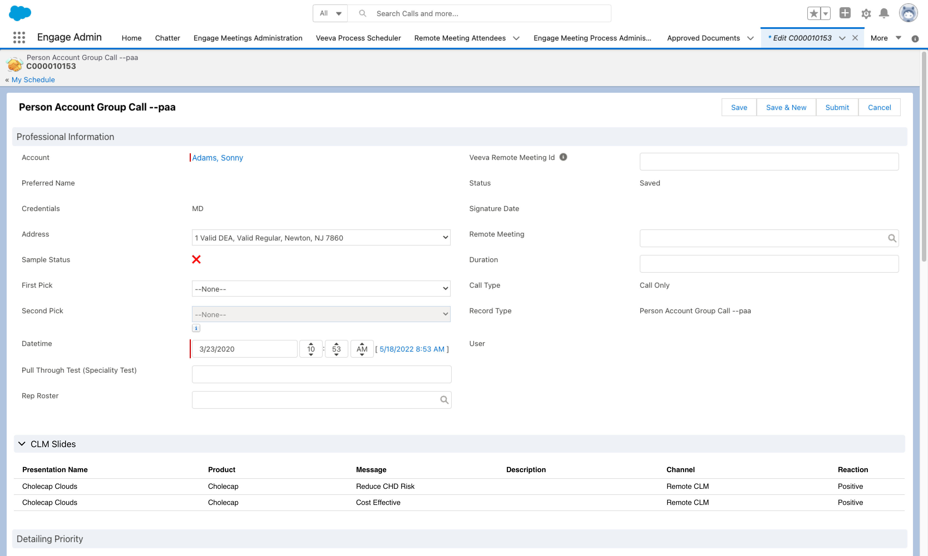
Task: Open the First Pick dropdown
Action: 321,289
